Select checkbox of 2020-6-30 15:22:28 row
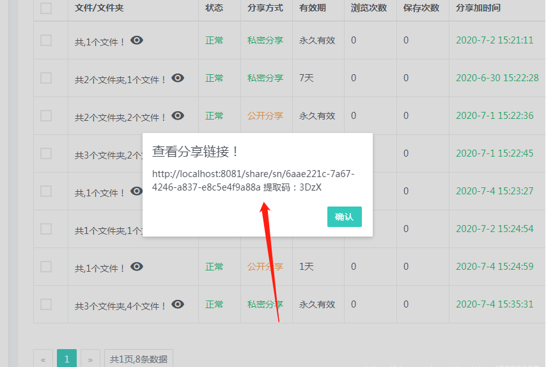Viewport: 546px width, 367px height. pos(46,78)
